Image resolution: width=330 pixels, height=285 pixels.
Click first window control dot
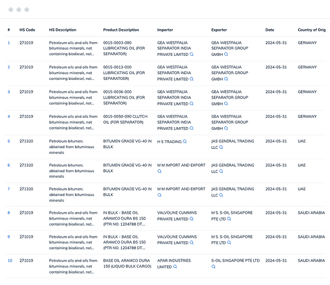tap(11, 10)
